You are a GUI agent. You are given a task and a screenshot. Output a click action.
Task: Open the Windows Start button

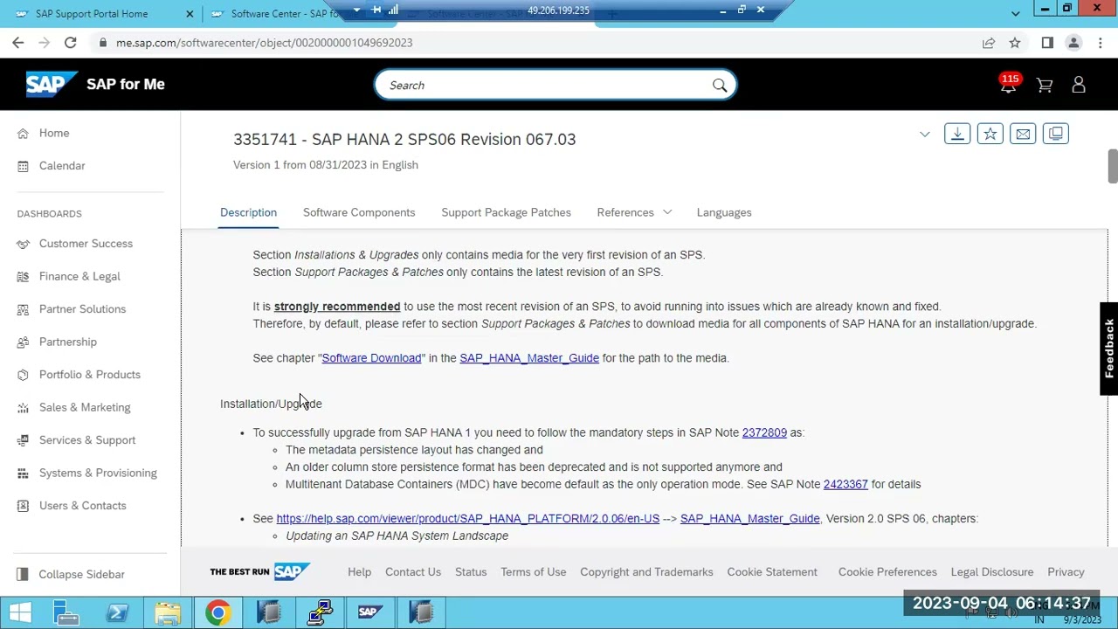[19, 612]
